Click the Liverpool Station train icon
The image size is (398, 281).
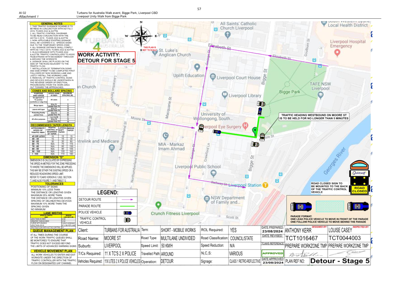pos(265,185)
